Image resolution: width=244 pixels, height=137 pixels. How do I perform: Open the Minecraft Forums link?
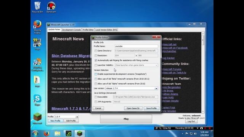172,69
